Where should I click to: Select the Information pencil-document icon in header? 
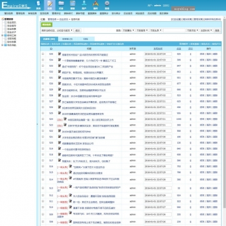tap(50, 5)
